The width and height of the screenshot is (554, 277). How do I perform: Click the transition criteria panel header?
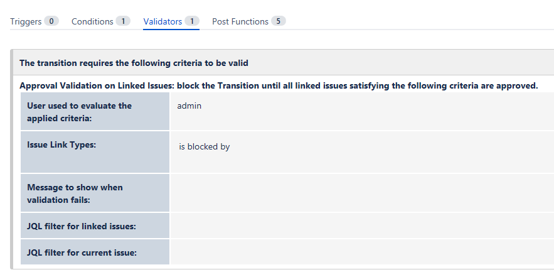pyautogui.click(x=134, y=63)
